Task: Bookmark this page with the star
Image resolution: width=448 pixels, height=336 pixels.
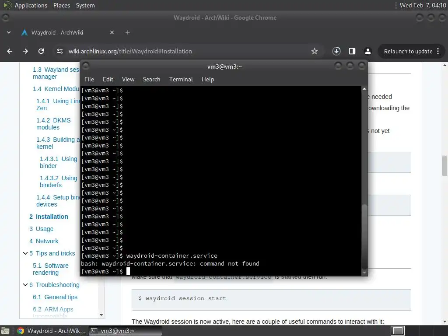Action: (x=314, y=51)
